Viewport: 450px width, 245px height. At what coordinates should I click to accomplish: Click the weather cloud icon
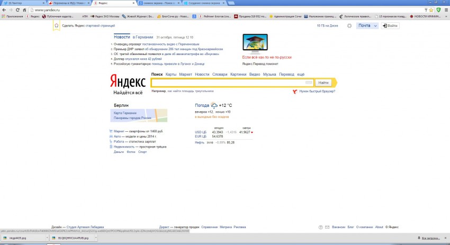point(214,105)
